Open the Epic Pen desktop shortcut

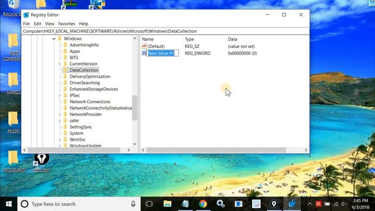[42, 163]
